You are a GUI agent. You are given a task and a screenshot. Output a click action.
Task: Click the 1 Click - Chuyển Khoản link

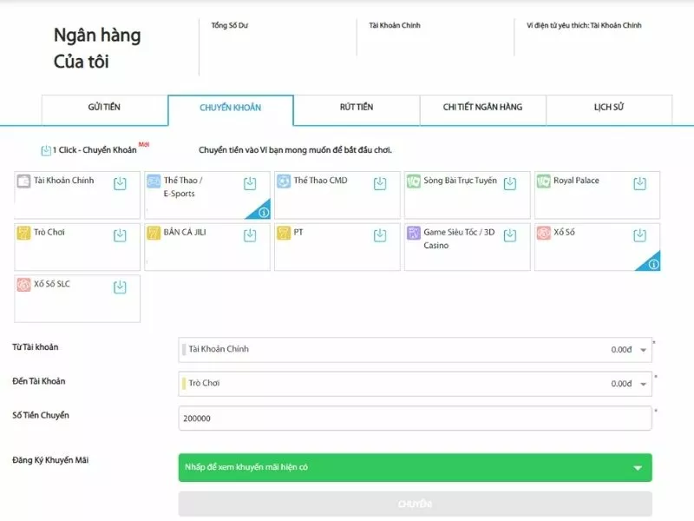[94, 150]
